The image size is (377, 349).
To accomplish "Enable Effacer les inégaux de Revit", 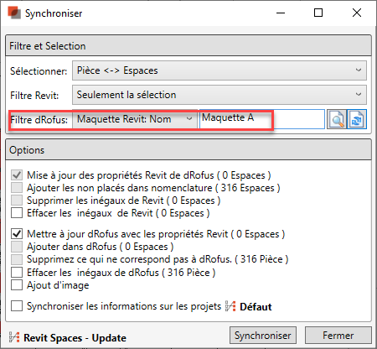I will click(17, 213).
